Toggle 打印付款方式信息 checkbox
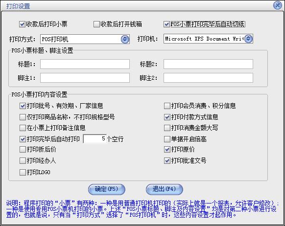The image size is (285, 226). (x=167, y=117)
